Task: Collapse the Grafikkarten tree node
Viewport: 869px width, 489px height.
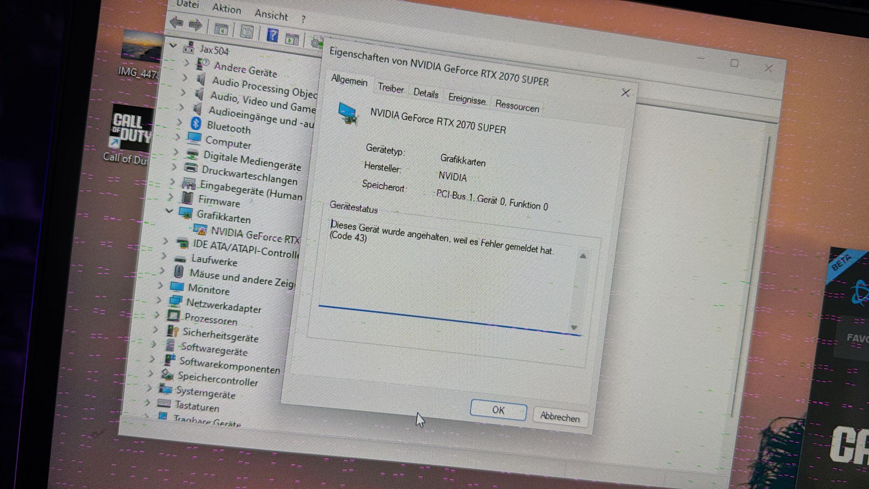Action: tap(170, 211)
